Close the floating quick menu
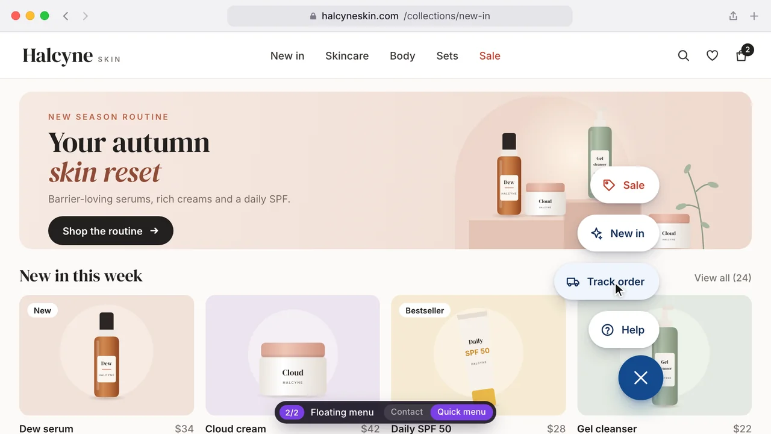 tap(641, 378)
